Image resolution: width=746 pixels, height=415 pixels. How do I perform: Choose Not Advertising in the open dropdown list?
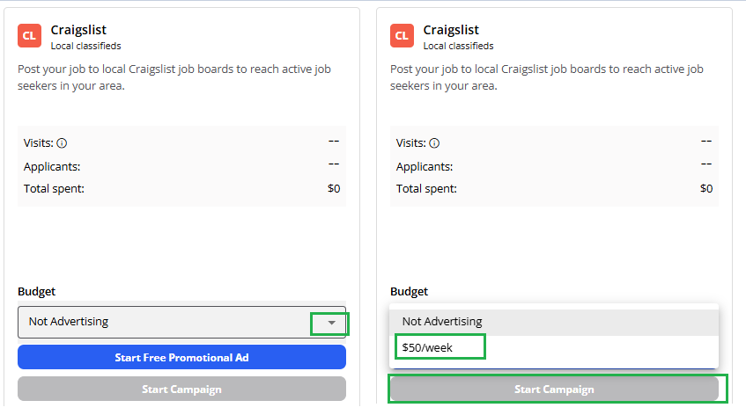click(x=442, y=322)
